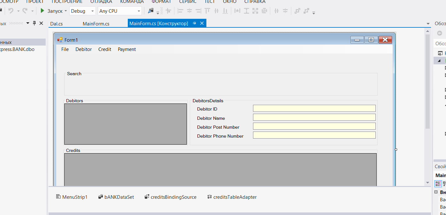The image size is (446, 215).
Task: Collapse the Вн category in Properties
Action: 436,192
